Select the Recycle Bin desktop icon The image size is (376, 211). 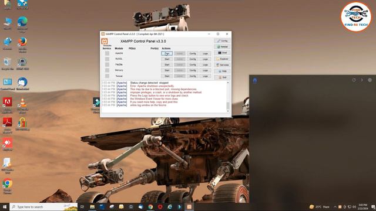[8, 64]
